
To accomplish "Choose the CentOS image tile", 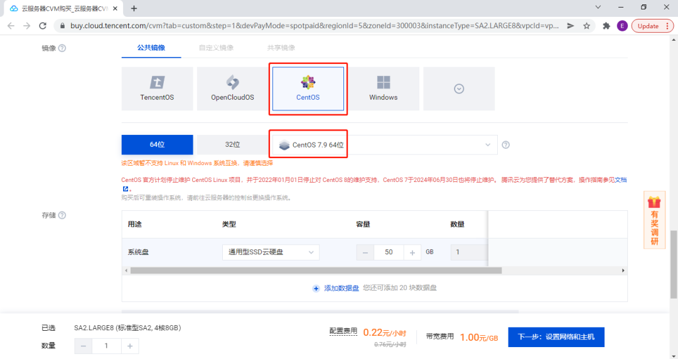I will [x=308, y=88].
